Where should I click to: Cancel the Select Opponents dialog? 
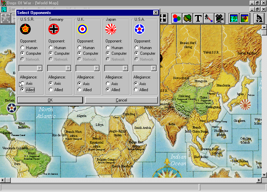(x=121, y=100)
